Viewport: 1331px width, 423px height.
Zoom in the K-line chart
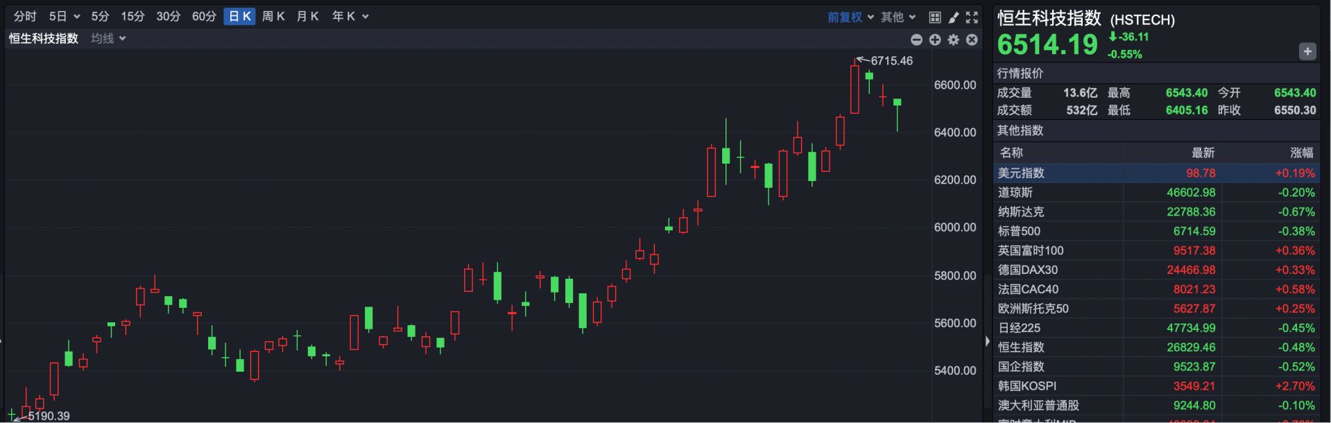(x=935, y=40)
